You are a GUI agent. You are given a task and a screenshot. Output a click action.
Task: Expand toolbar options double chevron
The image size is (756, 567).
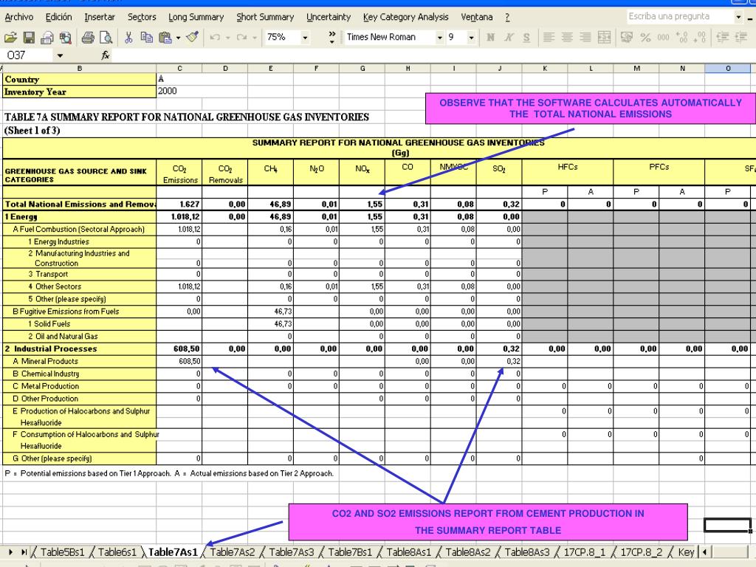(331, 37)
